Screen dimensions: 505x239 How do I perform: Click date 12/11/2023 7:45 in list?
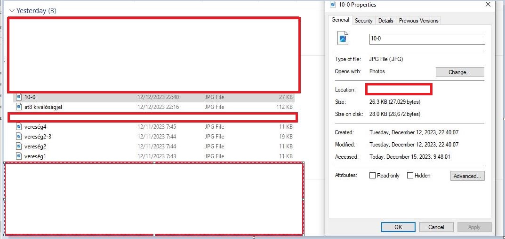pyautogui.click(x=157, y=127)
